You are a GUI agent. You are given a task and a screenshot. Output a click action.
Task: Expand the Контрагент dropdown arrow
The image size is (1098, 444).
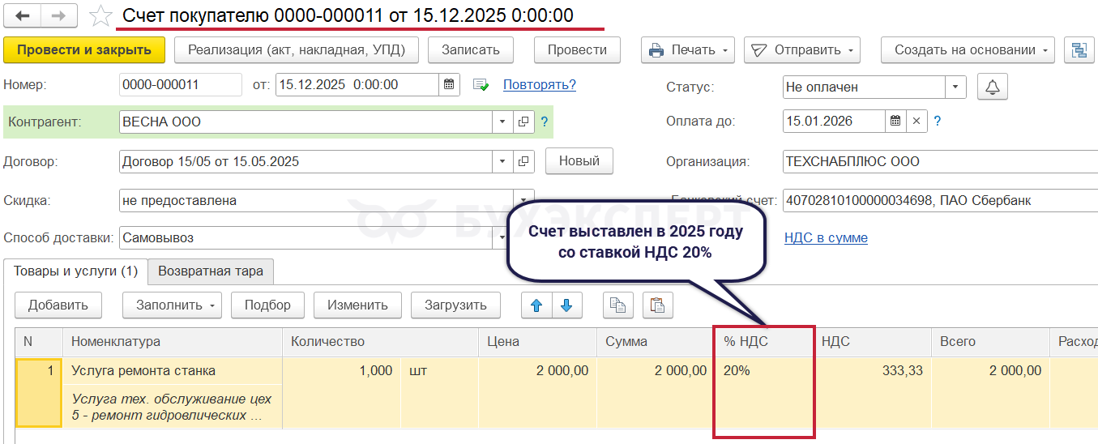[x=502, y=122]
